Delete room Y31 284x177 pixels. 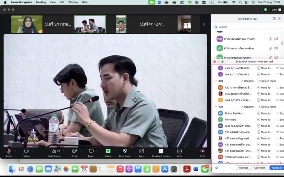tap(267, 107)
